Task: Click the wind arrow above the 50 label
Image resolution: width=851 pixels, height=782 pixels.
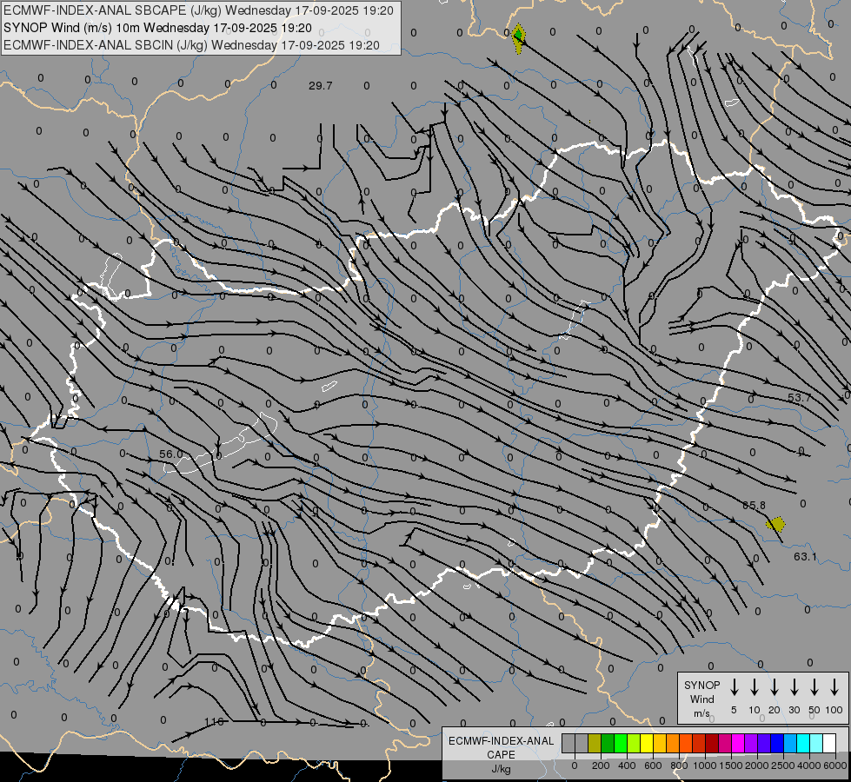Action: pyautogui.click(x=814, y=687)
